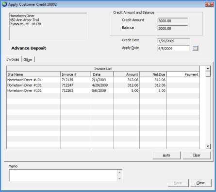The width and height of the screenshot is (216, 192).
Task: Click the Close button at bottom
Action: click(201, 183)
